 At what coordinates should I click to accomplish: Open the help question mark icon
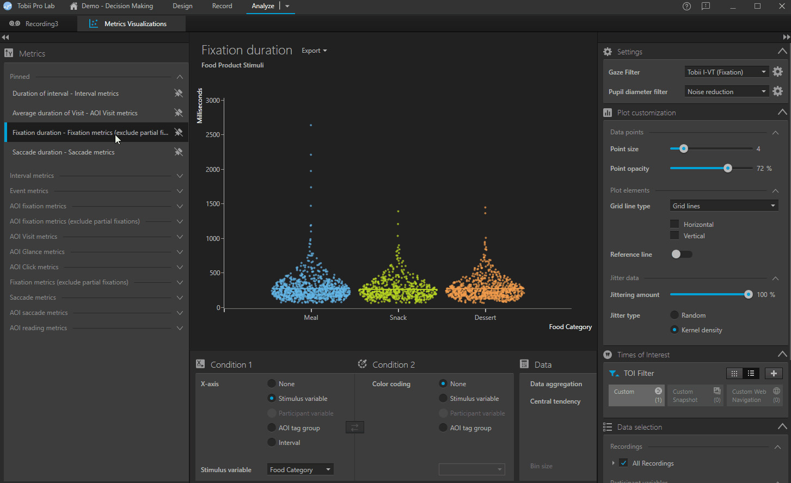[686, 7]
